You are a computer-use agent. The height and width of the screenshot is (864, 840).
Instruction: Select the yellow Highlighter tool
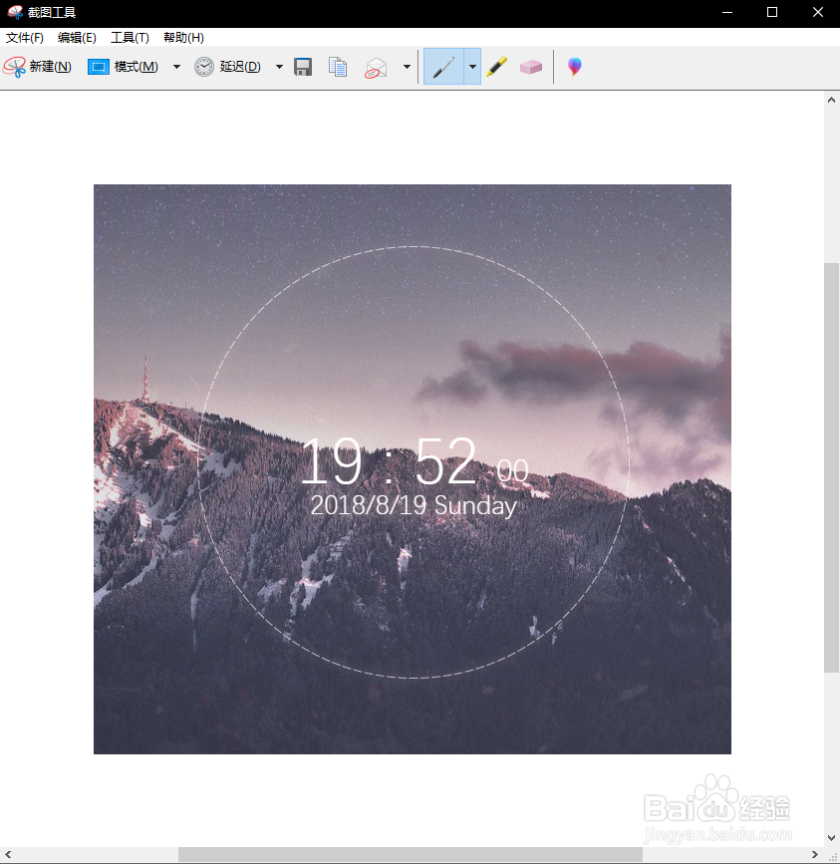(497, 67)
